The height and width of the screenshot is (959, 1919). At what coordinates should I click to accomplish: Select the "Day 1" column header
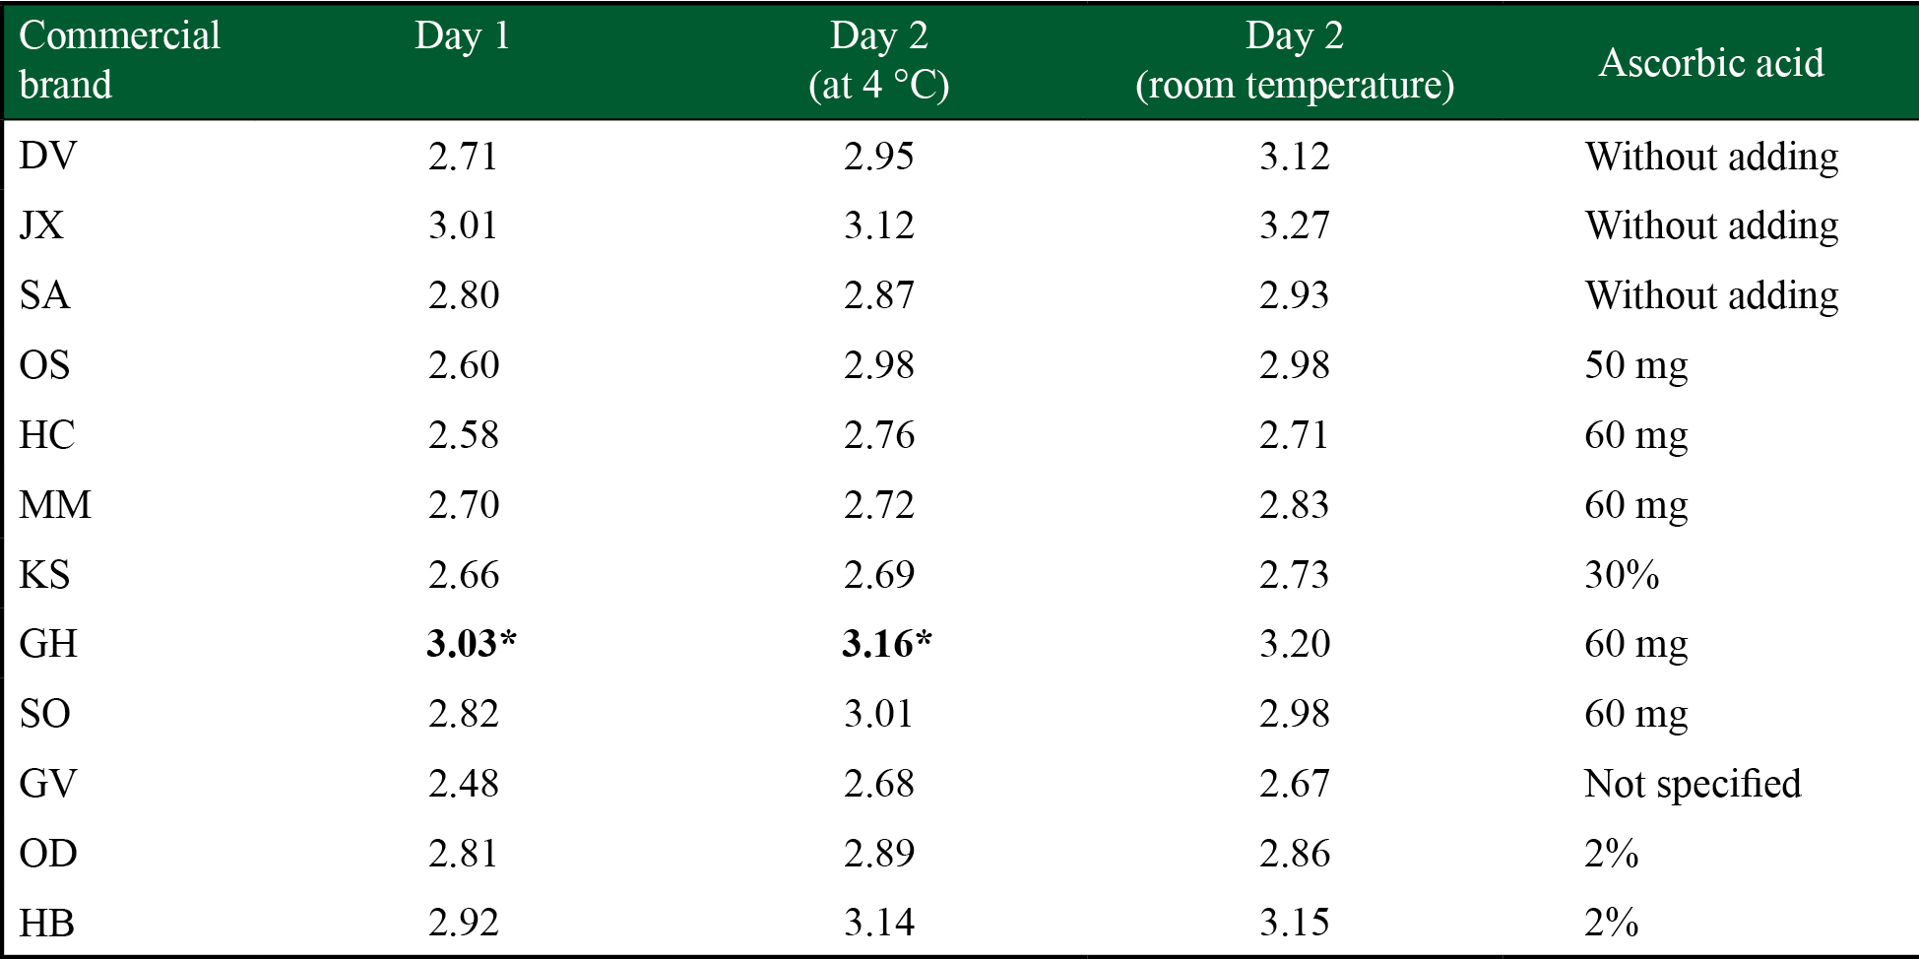click(463, 36)
